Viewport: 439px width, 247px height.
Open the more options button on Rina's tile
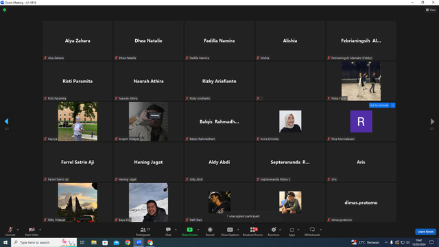(393, 105)
